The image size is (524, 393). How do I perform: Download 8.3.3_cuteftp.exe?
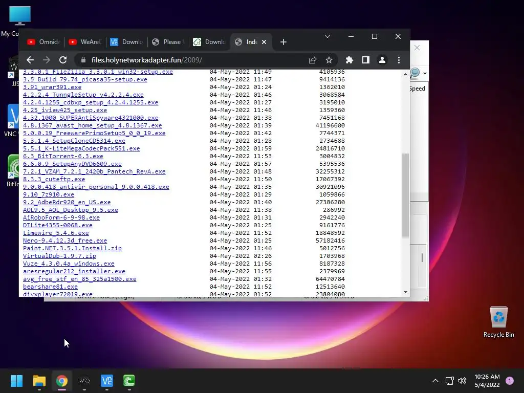[x=54, y=180]
